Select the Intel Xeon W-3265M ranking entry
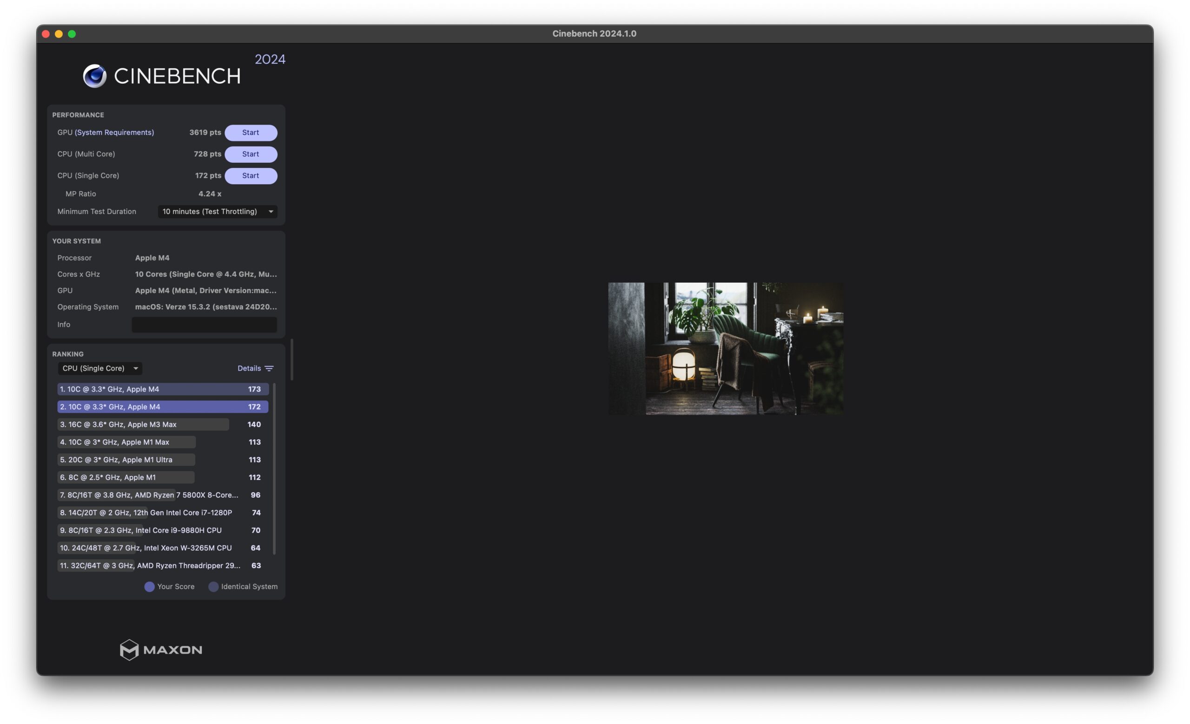1190x724 pixels. pos(163,548)
